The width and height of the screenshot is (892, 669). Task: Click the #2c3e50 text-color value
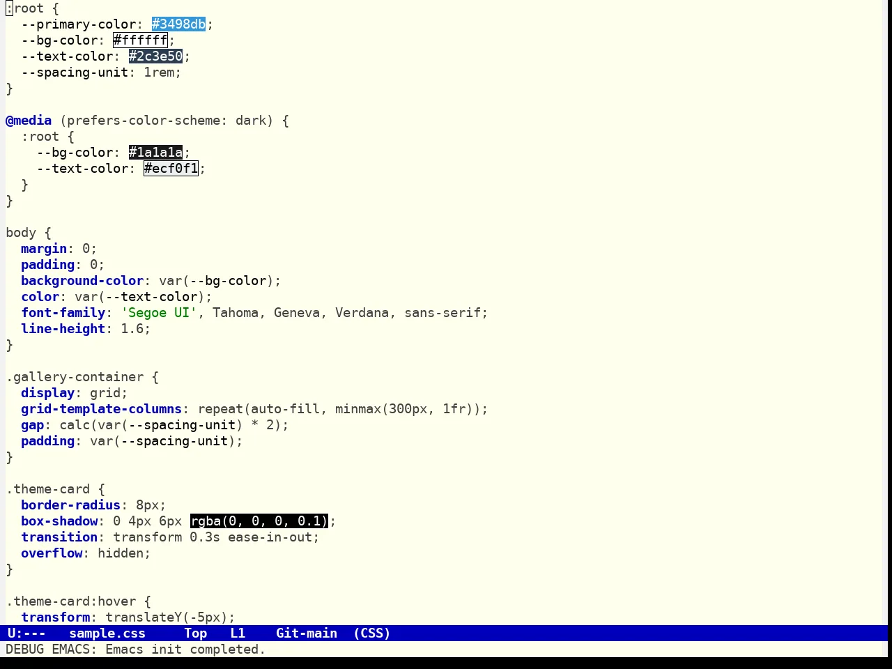tap(155, 56)
